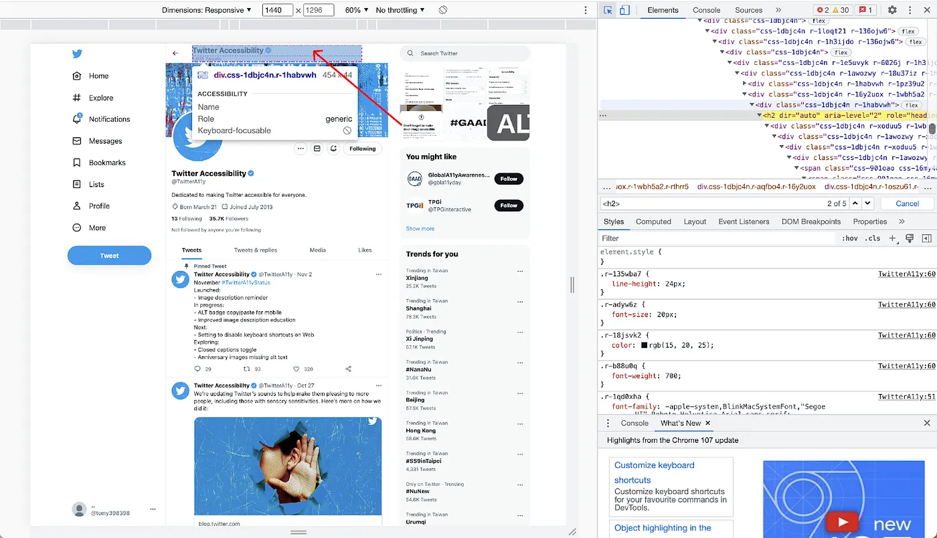Open the Event Listeners tab
This screenshot has height=538, width=937.
[x=744, y=221]
